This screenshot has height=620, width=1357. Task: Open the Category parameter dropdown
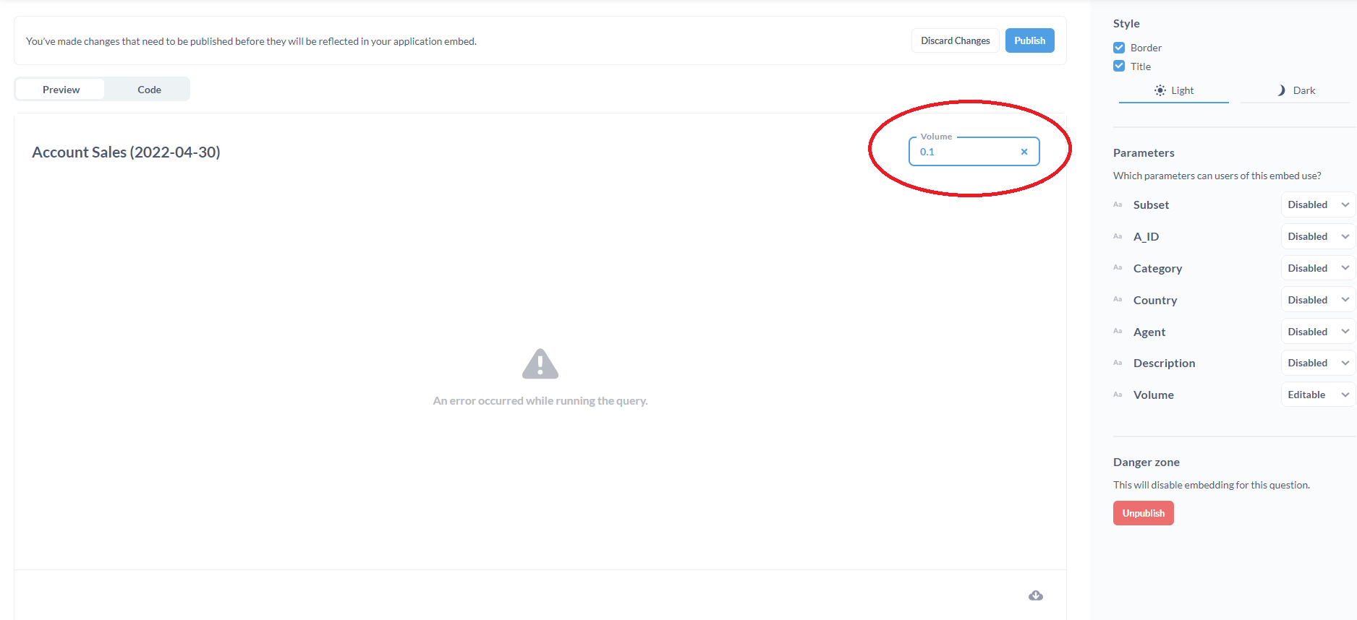tap(1318, 268)
